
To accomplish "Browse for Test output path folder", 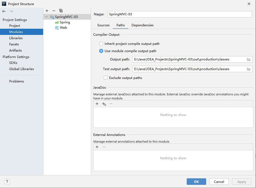I will (x=249, y=69).
